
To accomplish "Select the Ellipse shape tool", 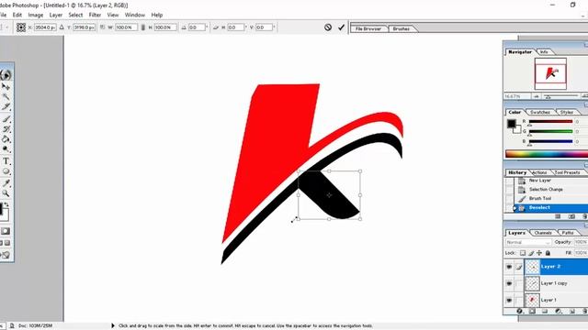I will [6, 171].
